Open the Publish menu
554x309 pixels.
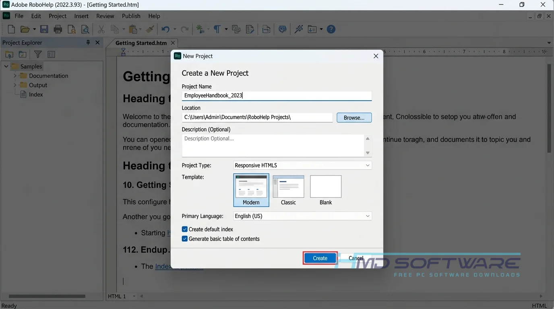point(131,16)
